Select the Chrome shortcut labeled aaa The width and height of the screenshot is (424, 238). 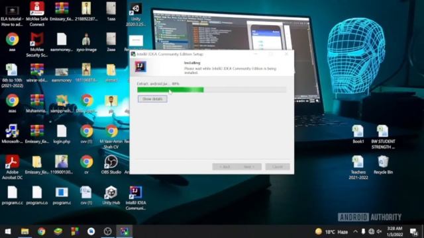click(12, 42)
